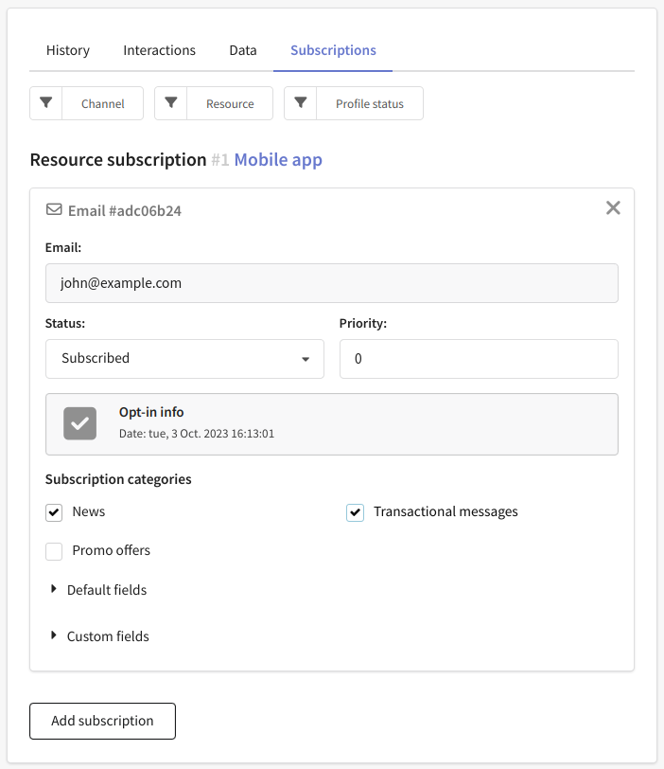The width and height of the screenshot is (664, 769).
Task: Enable the Promo offers checkbox
Action: tap(54, 551)
